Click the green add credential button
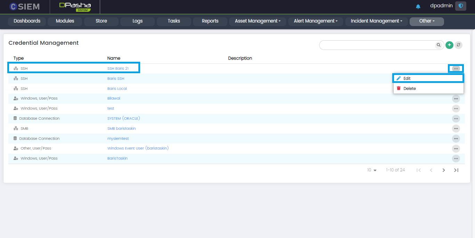The image size is (475, 238). [x=449, y=45]
